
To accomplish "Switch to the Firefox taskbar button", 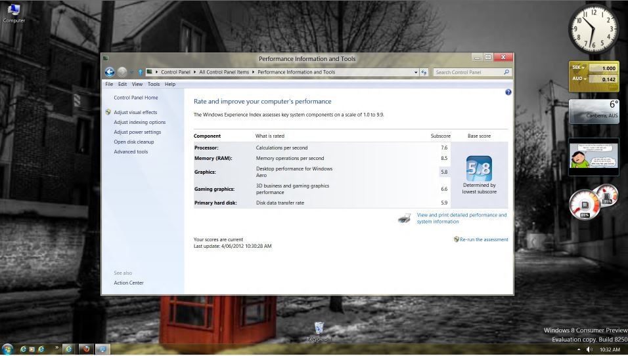I will (85, 349).
